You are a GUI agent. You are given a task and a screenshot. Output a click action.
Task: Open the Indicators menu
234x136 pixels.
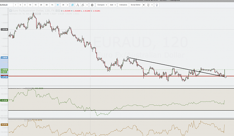point(123,5)
